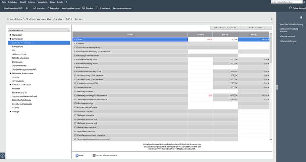Expand the Stammdaten tree node
The width and height of the screenshot is (306, 162).
[x=11, y=35]
